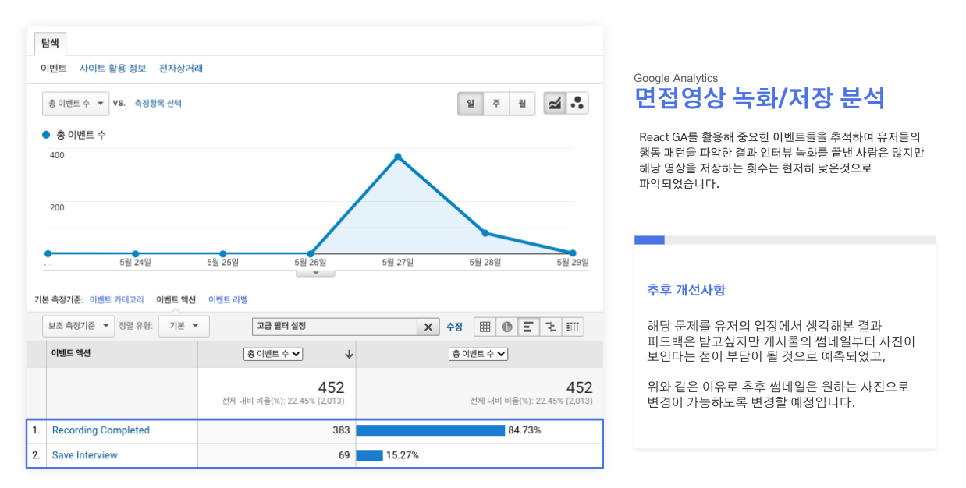
Task: Select pivot table view icon
Action: (x=573, y=327)
